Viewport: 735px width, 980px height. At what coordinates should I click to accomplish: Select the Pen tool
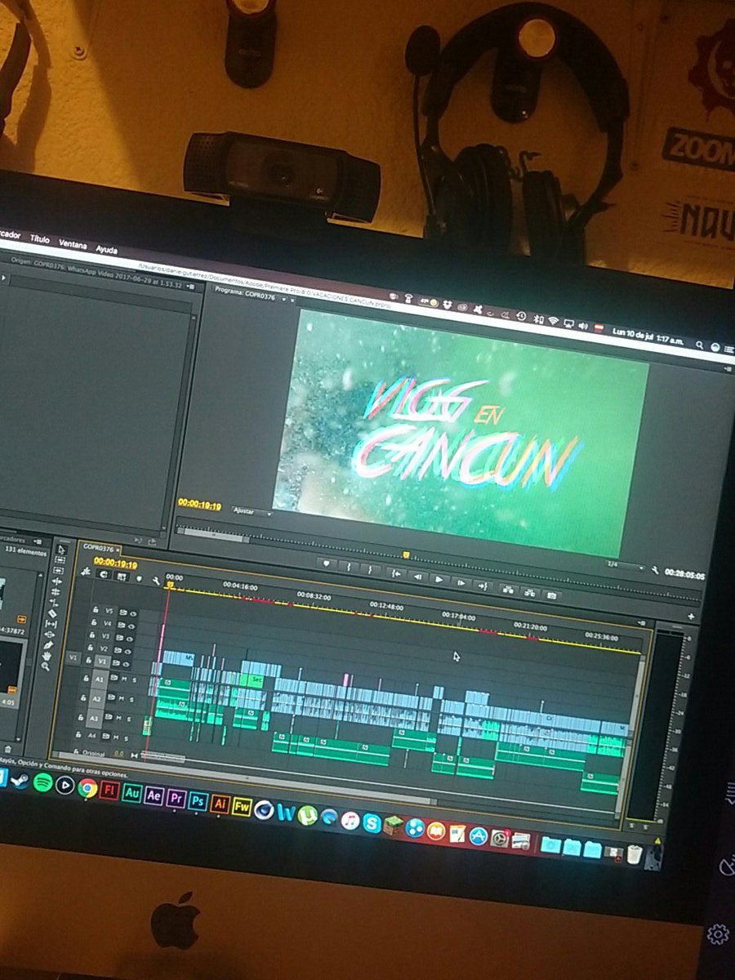tap(48, 644)
